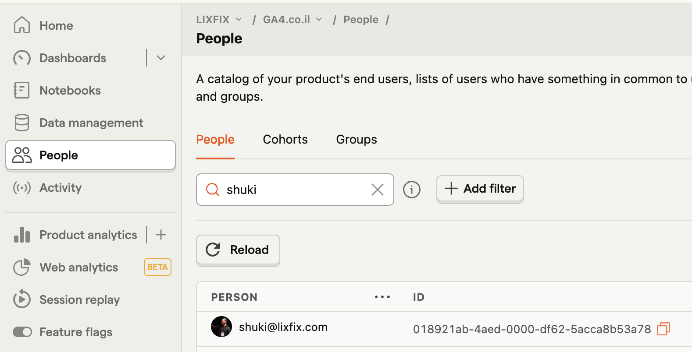Image resolution: width=692 pixels, height=352 pixels.
Task: Open the LIXFIX organization dropdown
Action: 219,20
